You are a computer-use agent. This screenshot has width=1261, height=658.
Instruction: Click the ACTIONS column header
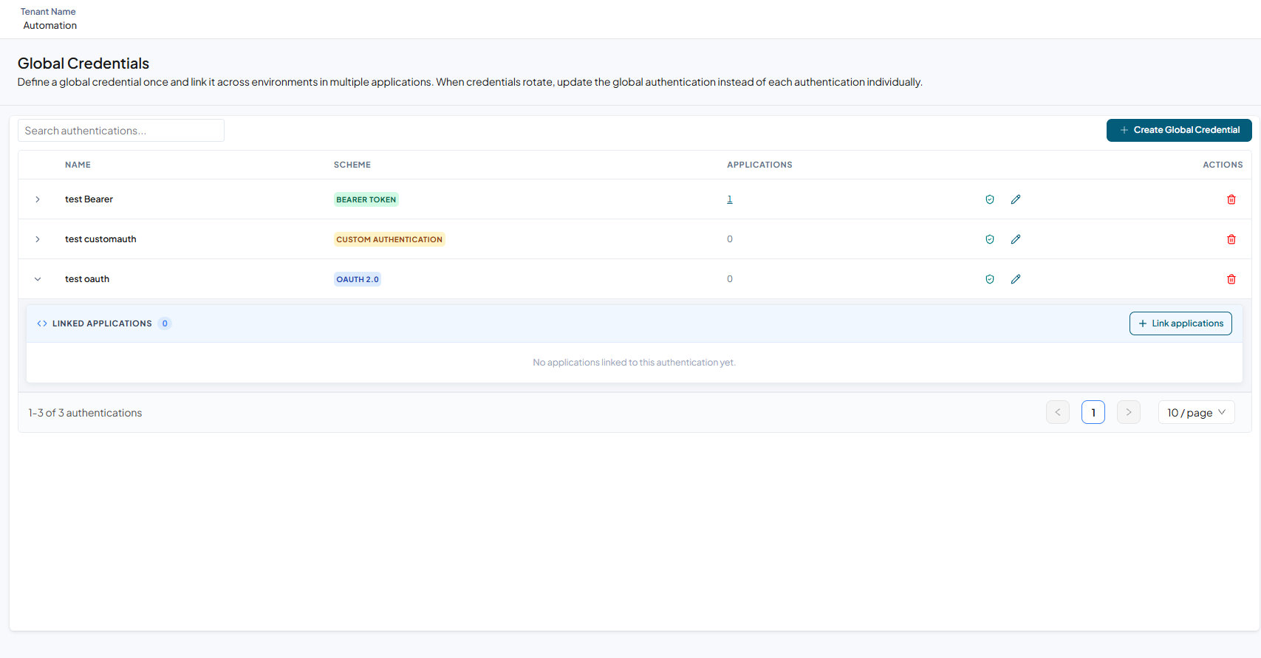[x=1223, y=165]
